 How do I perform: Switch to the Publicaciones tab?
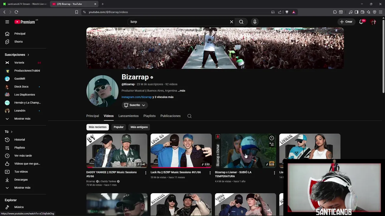(171, 116)
